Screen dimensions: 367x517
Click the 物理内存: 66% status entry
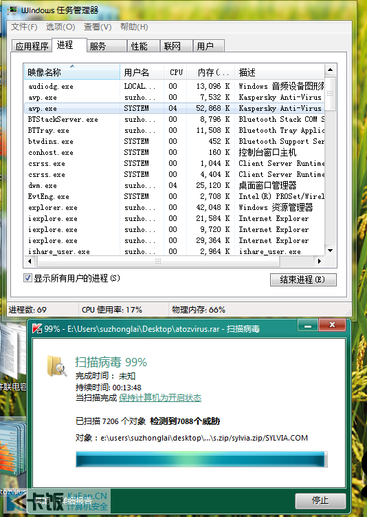tap(199, 310)
